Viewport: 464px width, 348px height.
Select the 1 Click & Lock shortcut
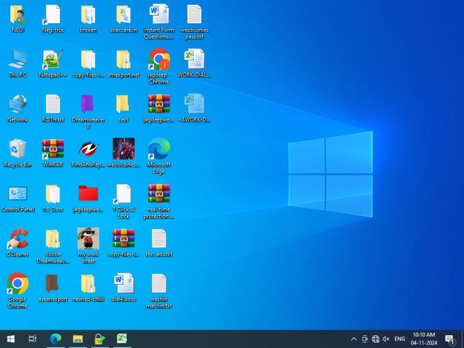point(124,194)
